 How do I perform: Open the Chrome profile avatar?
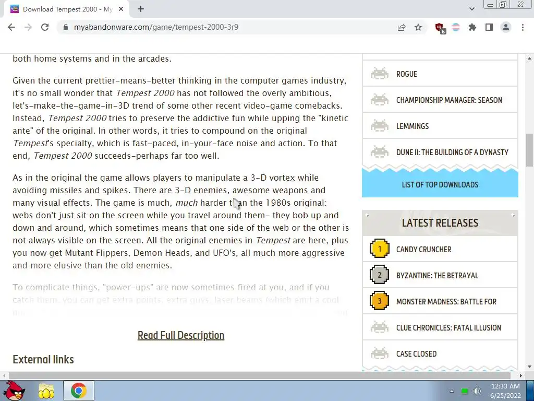coord(506,27)
